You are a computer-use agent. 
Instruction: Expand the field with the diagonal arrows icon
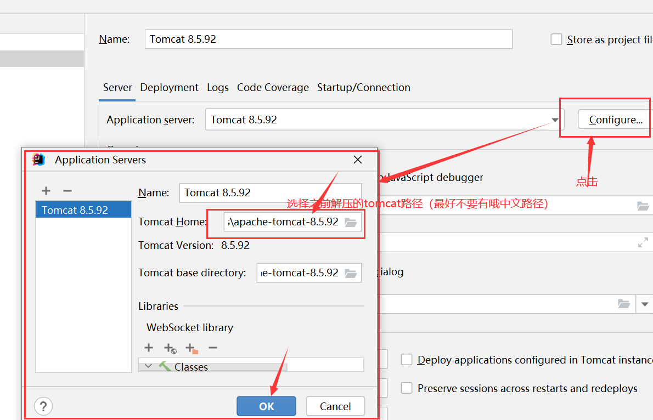point(643,242)
